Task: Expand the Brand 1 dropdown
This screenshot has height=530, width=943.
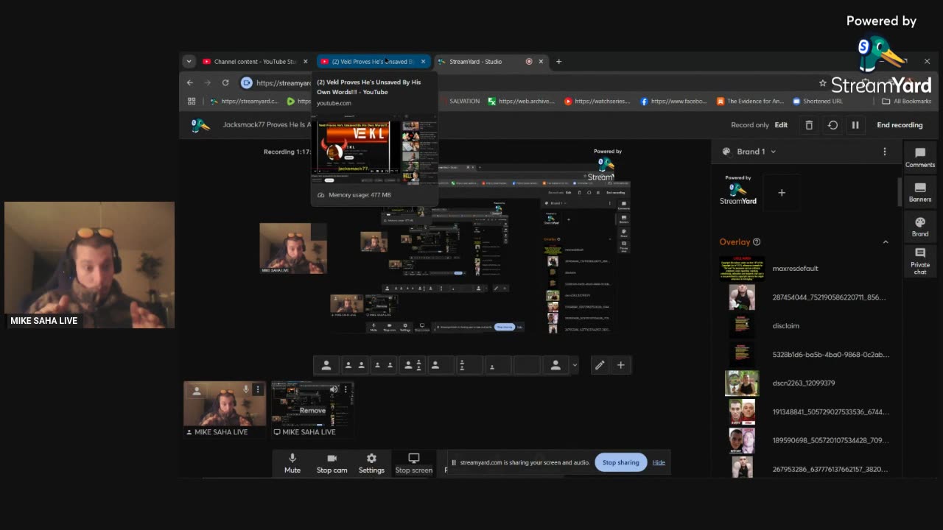Action: (x=773, y=152)
